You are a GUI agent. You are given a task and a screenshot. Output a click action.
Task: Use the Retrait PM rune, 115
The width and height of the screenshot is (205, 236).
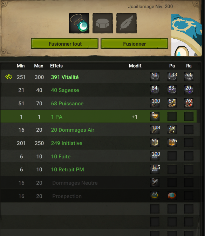(x=155, y=169)
